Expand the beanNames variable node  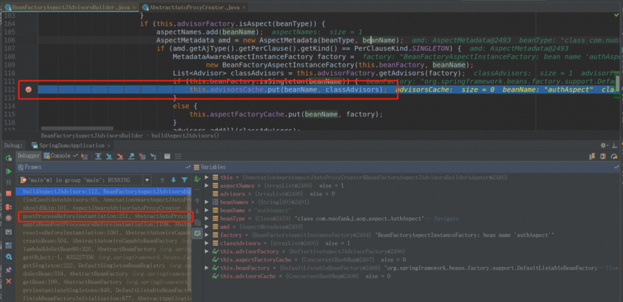(x=206, y=202)
